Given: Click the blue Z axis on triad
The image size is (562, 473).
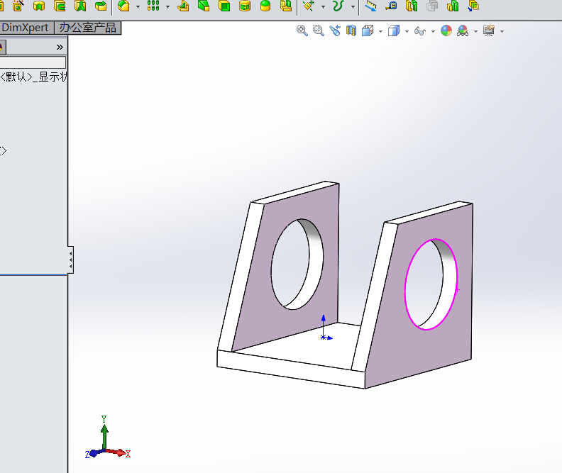Looking at the screenshot, I should click(x=92, y=454).
